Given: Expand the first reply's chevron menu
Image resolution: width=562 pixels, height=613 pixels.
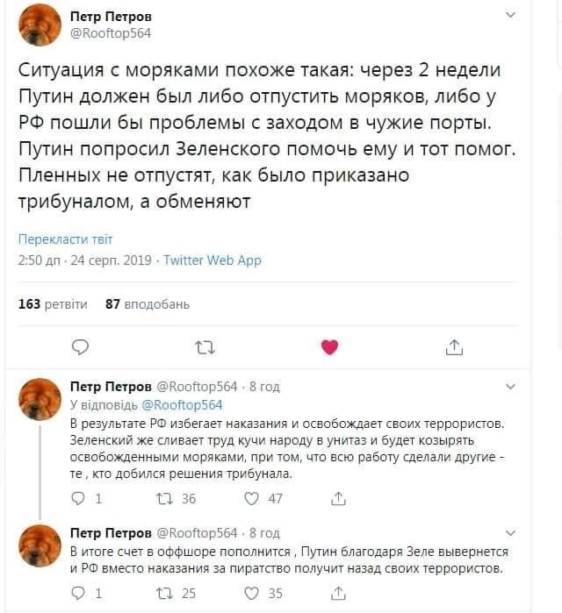Looking at the screenshot, I should click(510, 387).
